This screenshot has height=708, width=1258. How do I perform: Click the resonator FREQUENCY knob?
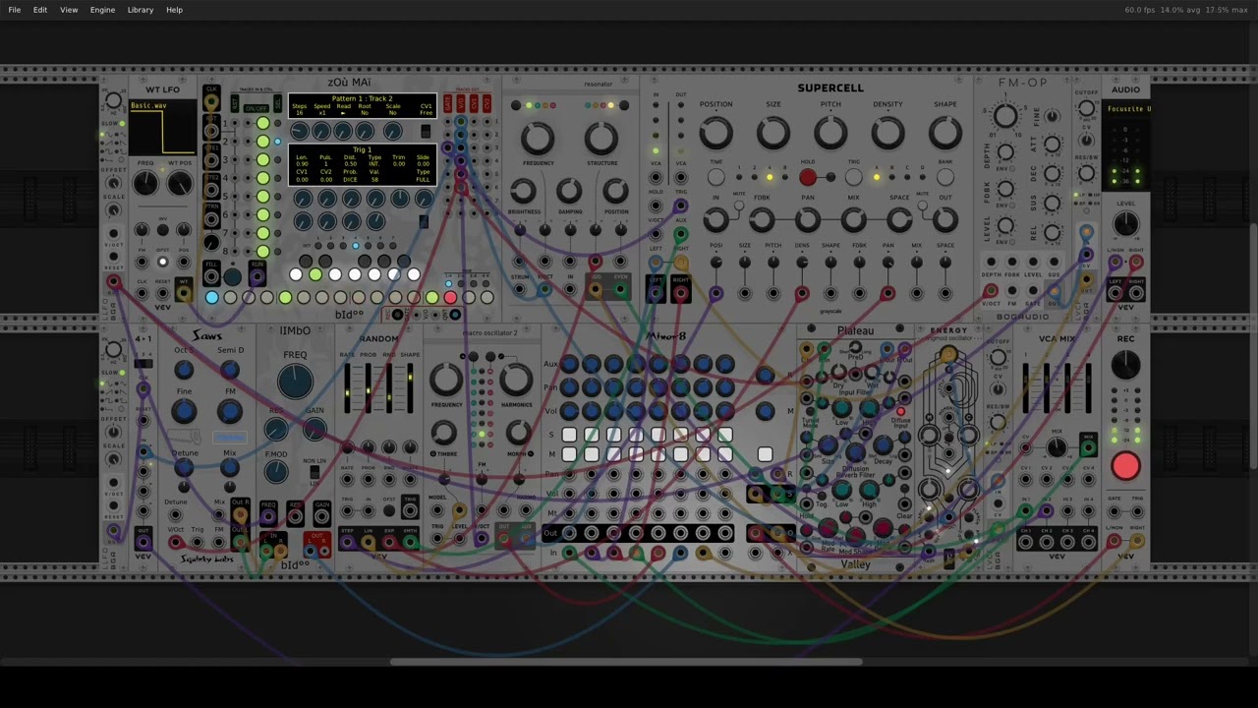click(538, 139)
